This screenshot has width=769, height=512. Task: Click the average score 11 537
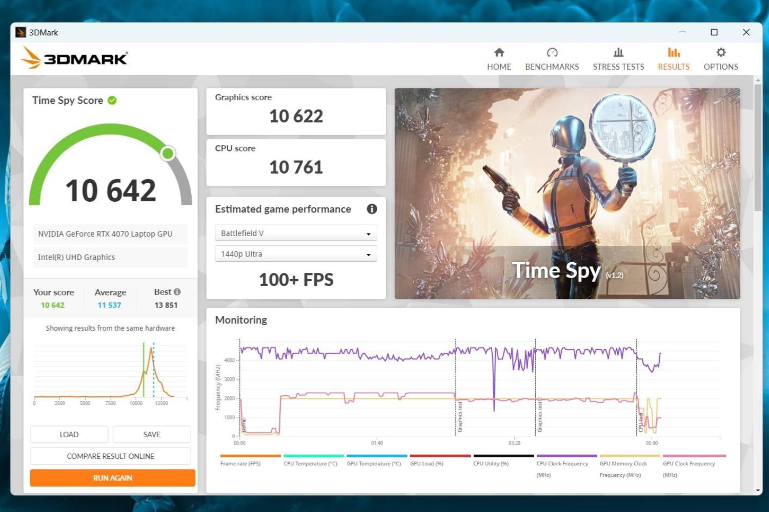coord(109,305)
